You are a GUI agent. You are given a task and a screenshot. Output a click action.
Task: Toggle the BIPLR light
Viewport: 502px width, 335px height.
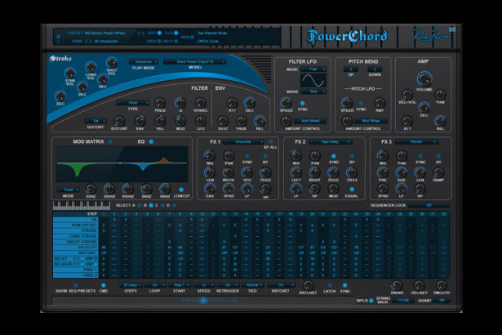[x=371, y=301]
